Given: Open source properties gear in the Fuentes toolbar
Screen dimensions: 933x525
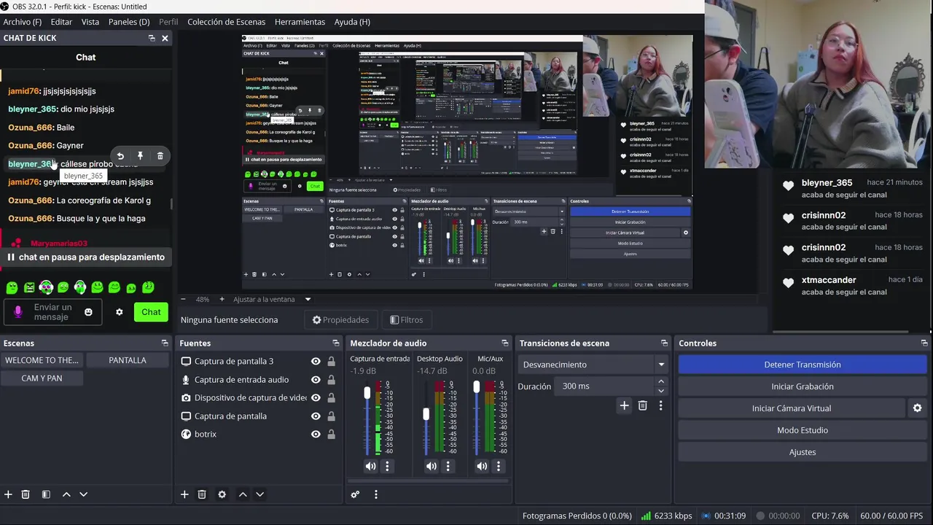Looking at the screenshot, I should tap(222, 494).
